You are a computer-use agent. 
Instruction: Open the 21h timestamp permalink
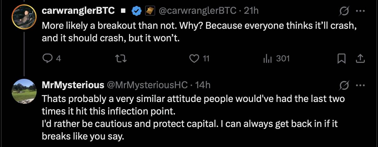(251, 11)
